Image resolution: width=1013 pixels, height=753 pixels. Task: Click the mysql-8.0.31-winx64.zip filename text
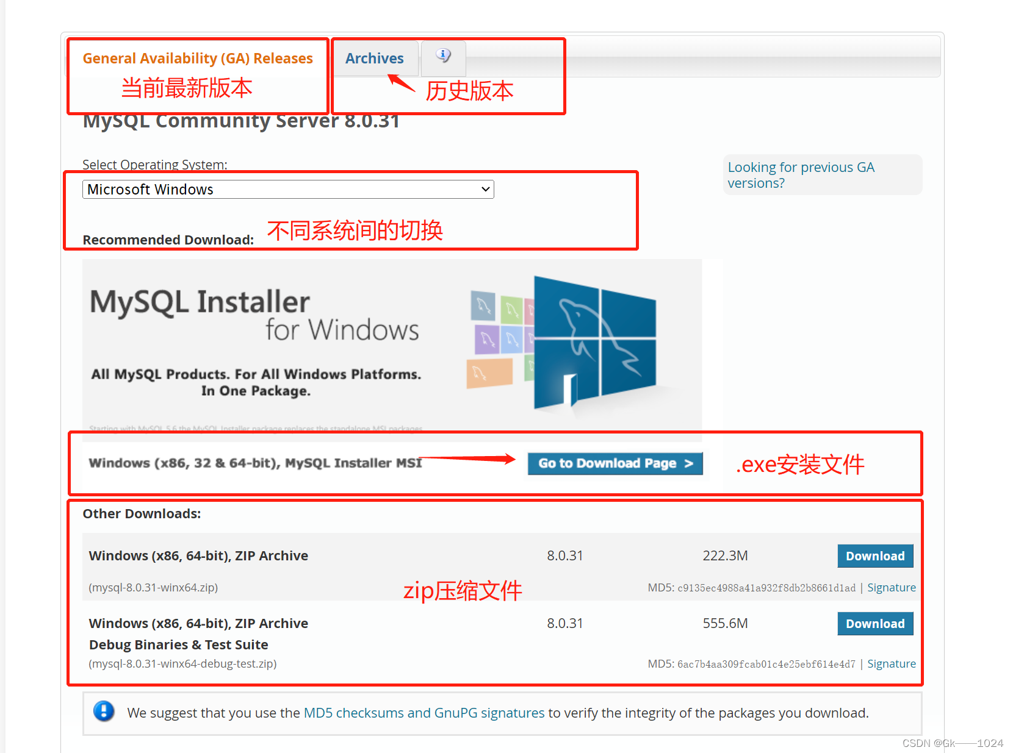pyautogui.click(x=153, y=587)
